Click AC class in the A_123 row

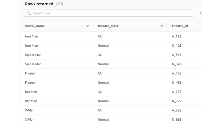click(100, 36)
